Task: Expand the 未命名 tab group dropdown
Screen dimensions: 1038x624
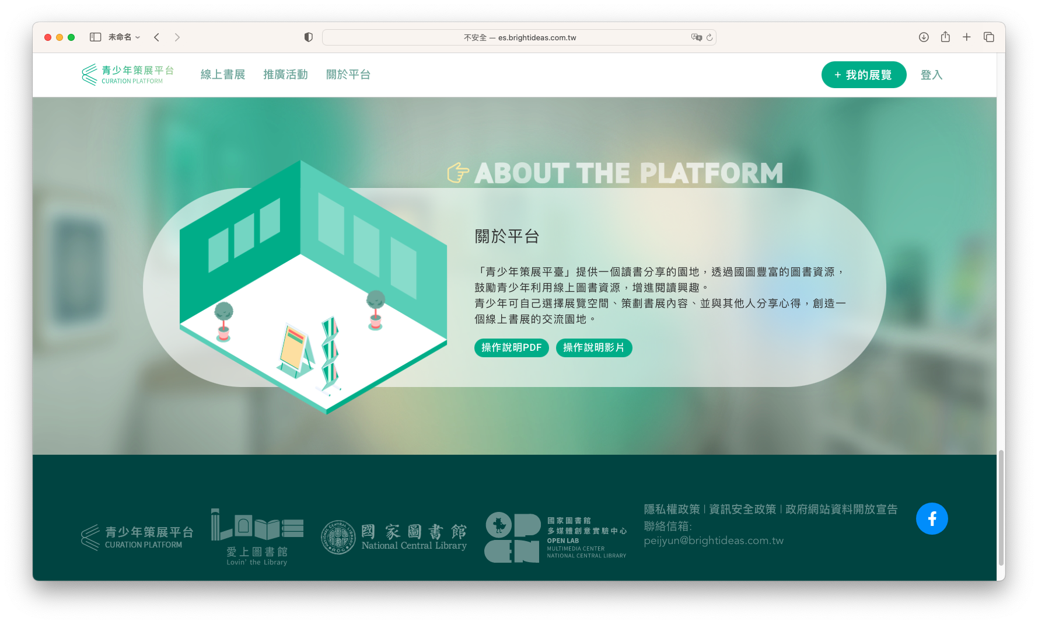Action: click(124, 37)
